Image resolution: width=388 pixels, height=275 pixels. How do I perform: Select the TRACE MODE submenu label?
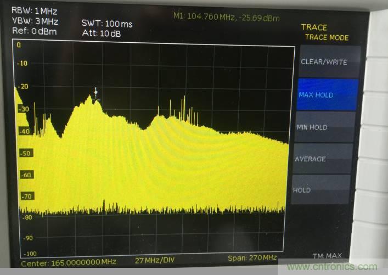(327, 38)
